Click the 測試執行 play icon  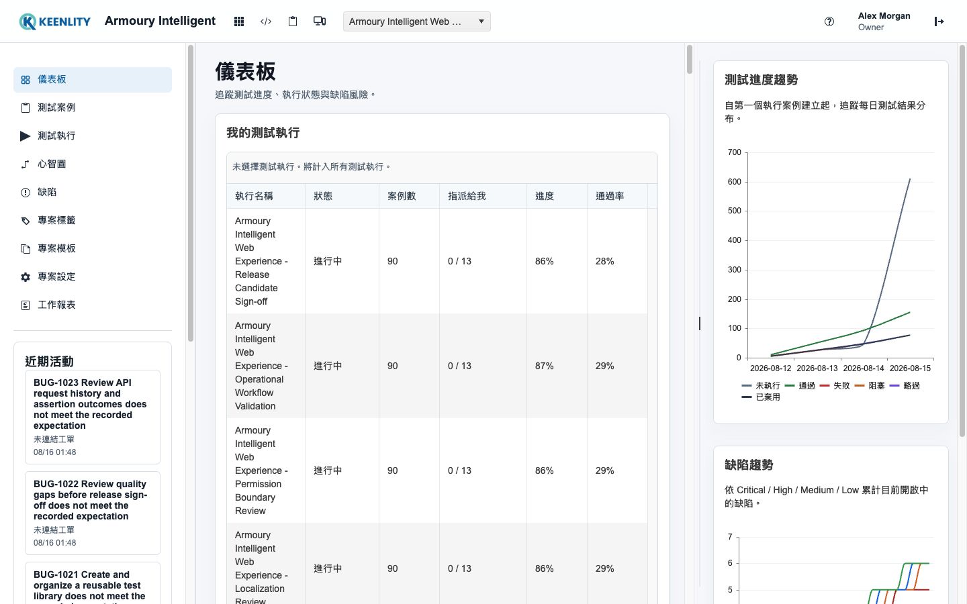click(26, 136)
